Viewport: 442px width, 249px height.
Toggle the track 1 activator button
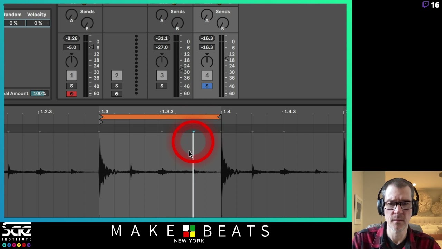pyautogui.click(x=71, y=75)
